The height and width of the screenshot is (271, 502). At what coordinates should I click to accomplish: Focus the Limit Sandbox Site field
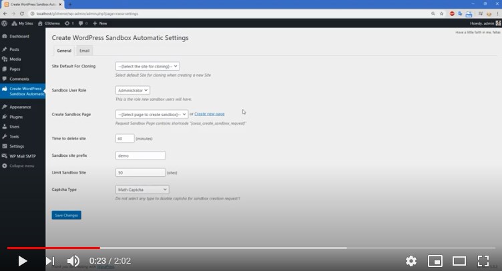pyautogui.click(x=140, y=172)
